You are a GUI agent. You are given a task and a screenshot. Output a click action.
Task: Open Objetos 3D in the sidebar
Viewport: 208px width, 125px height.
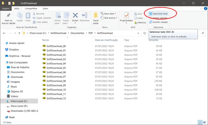coord(15,92)
